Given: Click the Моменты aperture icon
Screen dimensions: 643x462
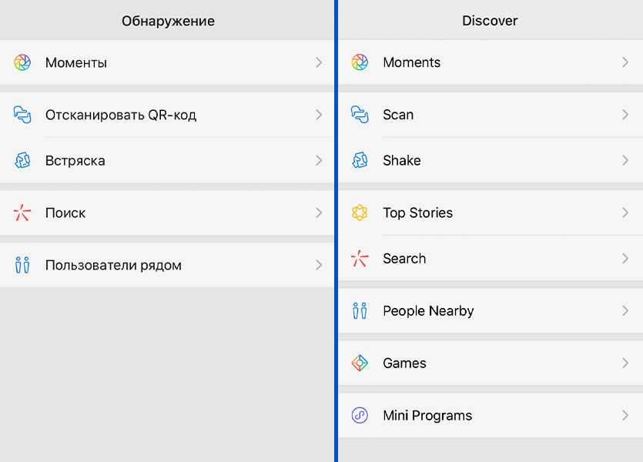Looking at the screenshot, I should 22,62.
